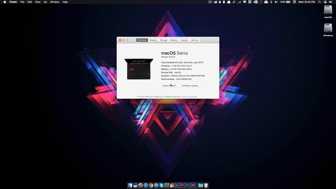Open the File menu
This screenshot has height=189, width=336.
click(22, 2)
